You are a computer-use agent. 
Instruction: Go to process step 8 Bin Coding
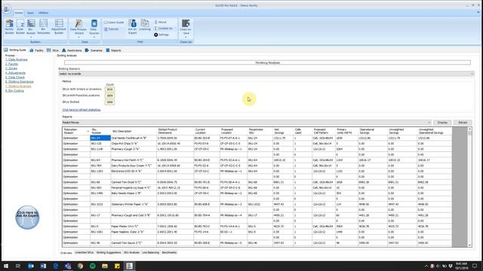pos(14,90)
